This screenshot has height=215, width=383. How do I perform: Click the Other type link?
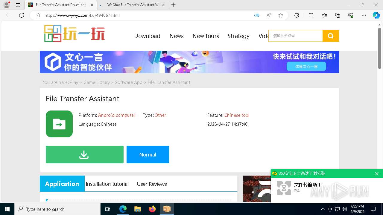tap(160, 115)
